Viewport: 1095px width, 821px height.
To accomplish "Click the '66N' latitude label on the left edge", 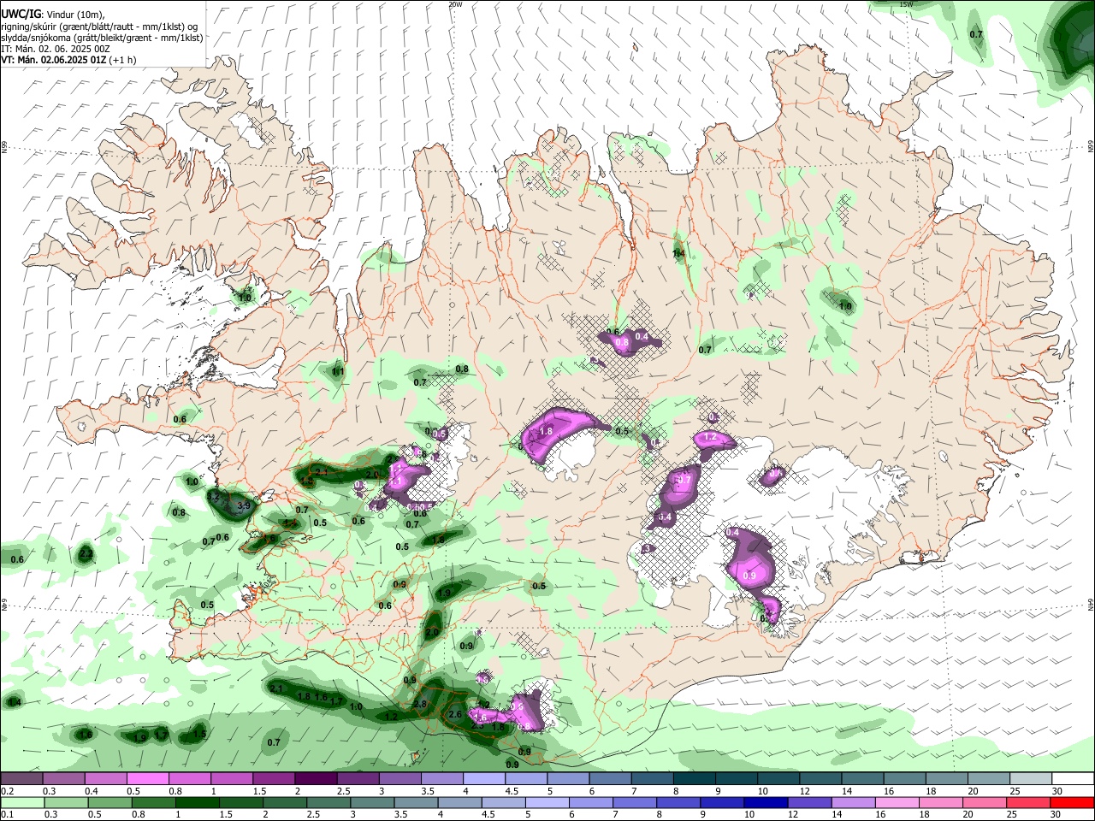I will 4,148.
